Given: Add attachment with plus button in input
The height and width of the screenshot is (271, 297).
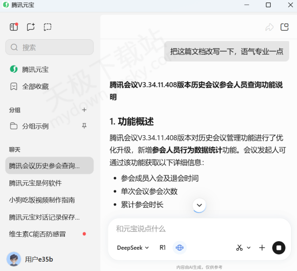Looking at the screenshot, I should pyautogui.click(x=262, y=248).
